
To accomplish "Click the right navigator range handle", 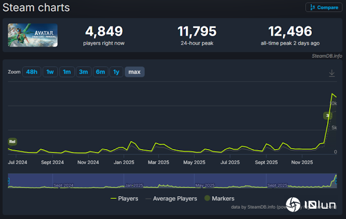I will pyautogui.click(x=337, y=181).
